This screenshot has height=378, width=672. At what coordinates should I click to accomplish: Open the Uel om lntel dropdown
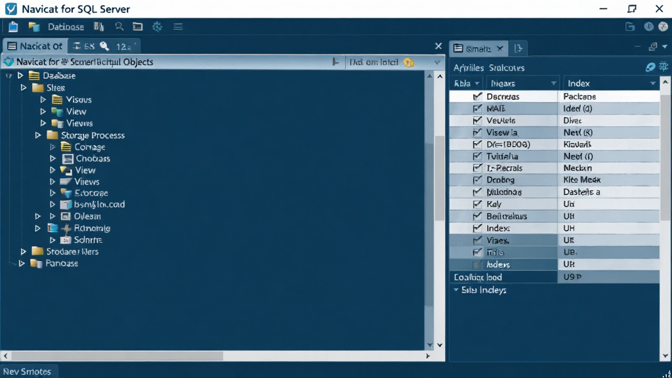coord(436,62)
